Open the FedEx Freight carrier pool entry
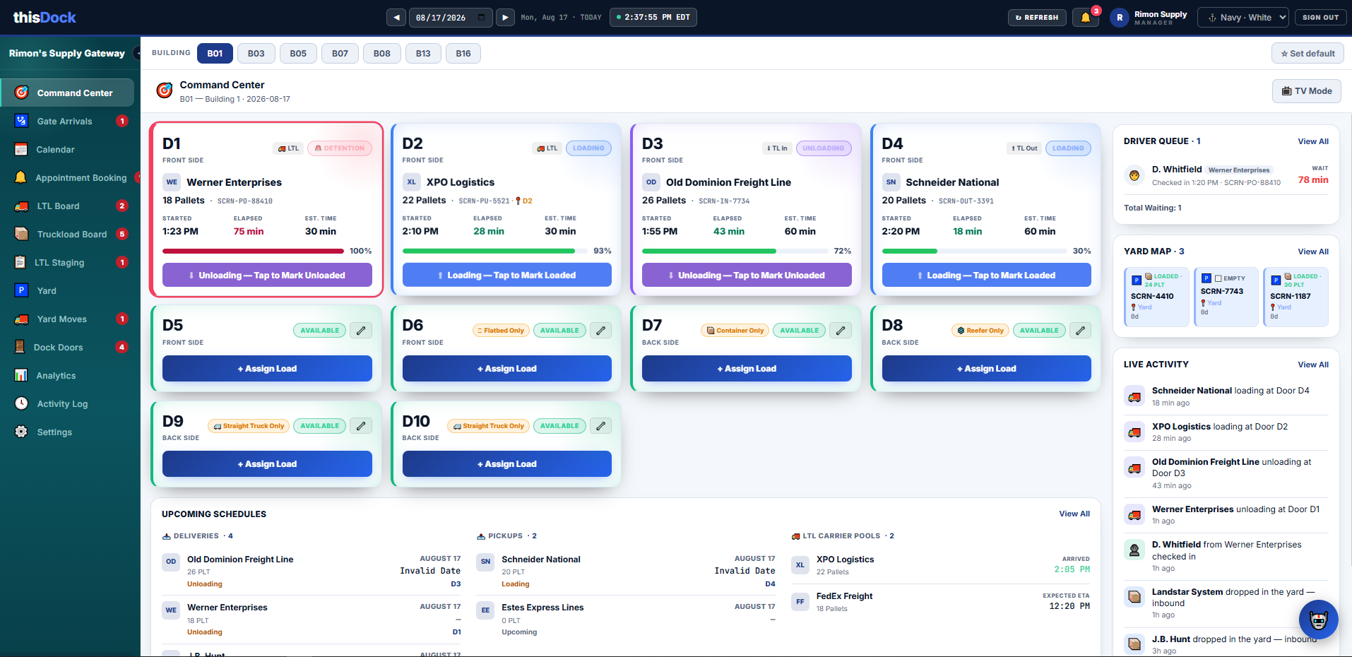The height and width of the screenshot is (657, 1352). click(x=940, y=602)
